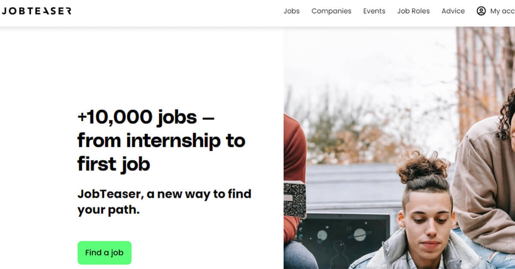Open the Events section
This screenshot has height=269, width=515.
[374, 11]
